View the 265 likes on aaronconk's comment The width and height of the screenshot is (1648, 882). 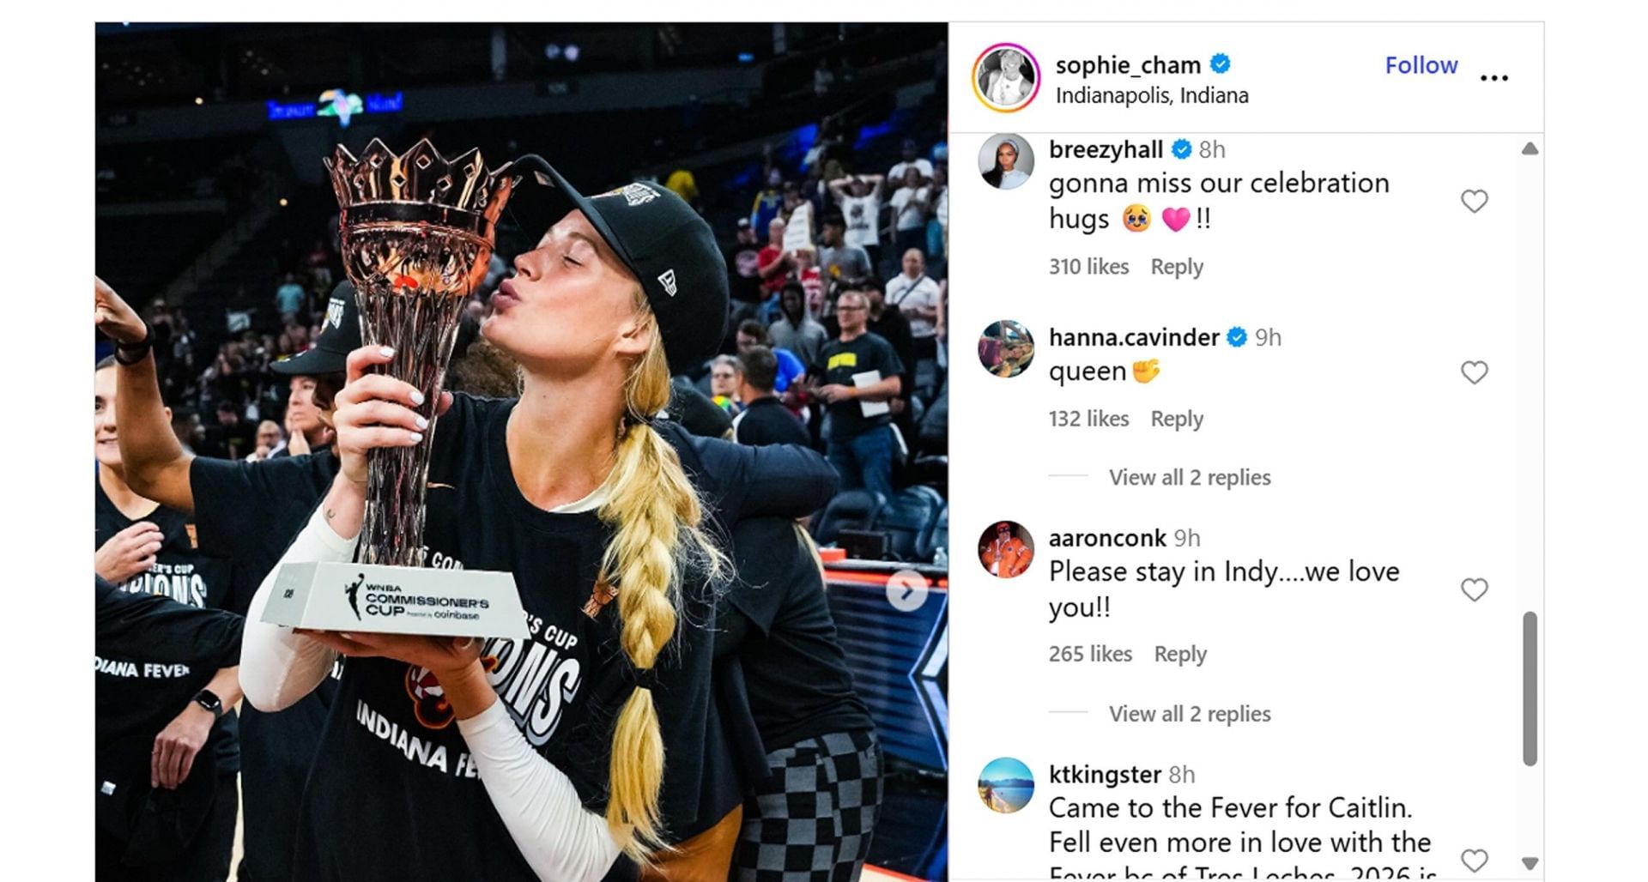pos(1090,654)
